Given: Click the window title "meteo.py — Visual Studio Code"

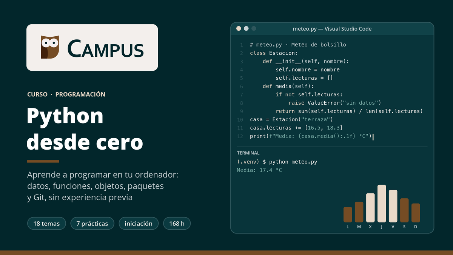Looking at the screenshot, I should [x=332, y=29].
